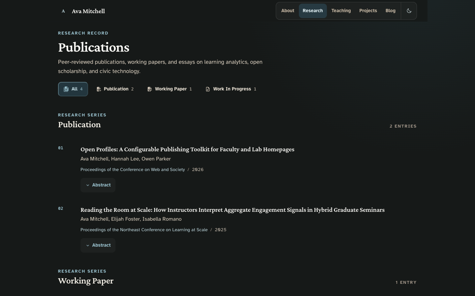Click the year '2025'

point(220,230)
